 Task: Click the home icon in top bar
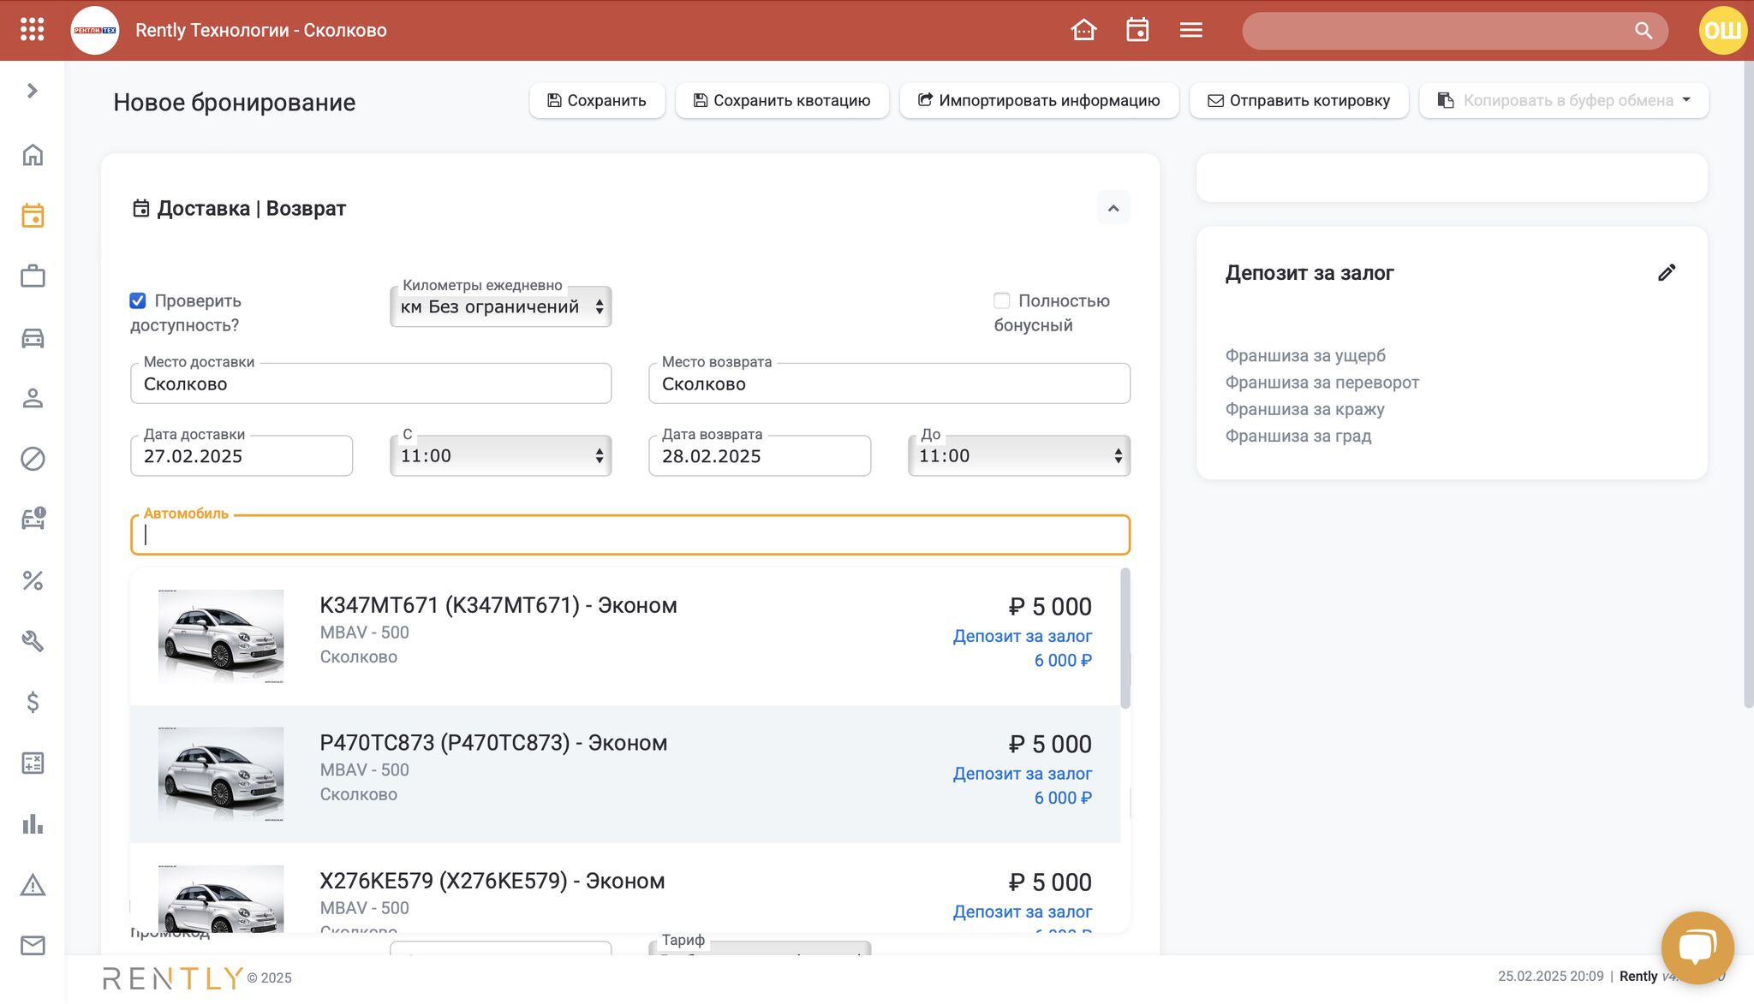click(x=1083, y=30)
